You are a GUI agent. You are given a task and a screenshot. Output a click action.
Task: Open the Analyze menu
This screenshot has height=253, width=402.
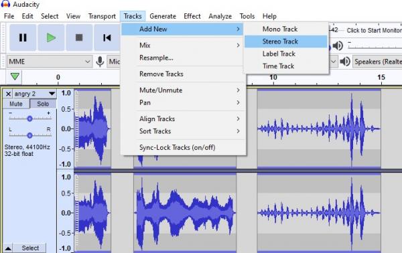[220, 16]
